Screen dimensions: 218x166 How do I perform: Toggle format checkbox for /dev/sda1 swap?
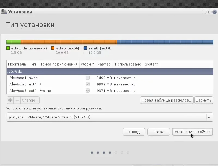[x=88, y=78]
